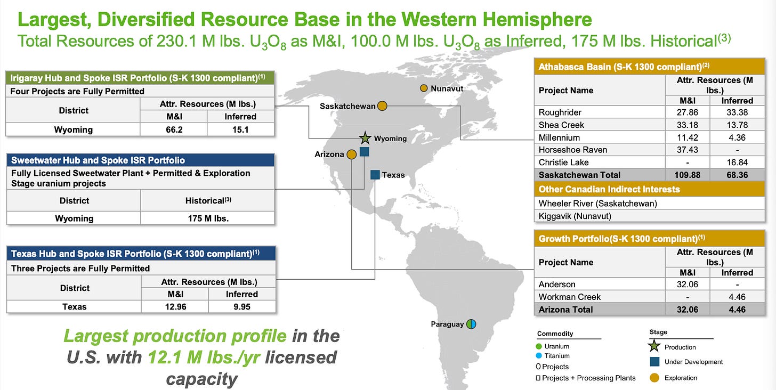This screenshot has width=776, height=390.
Task: Click the 37.43 Horseshoe Raven M&I value
Action: coord(688,150)
